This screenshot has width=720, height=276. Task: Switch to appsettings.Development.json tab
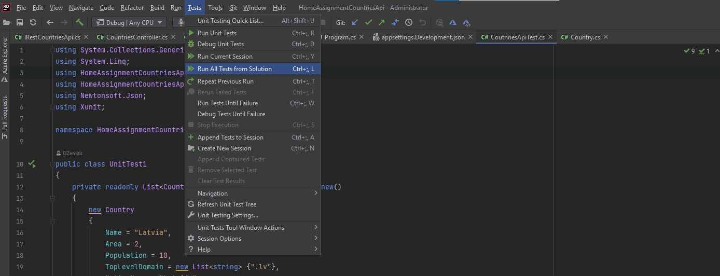(x=423, y=37)
